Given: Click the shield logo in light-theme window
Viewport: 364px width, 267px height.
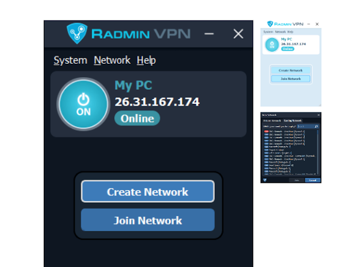Looking at the screenshot, I should point(270,24).
